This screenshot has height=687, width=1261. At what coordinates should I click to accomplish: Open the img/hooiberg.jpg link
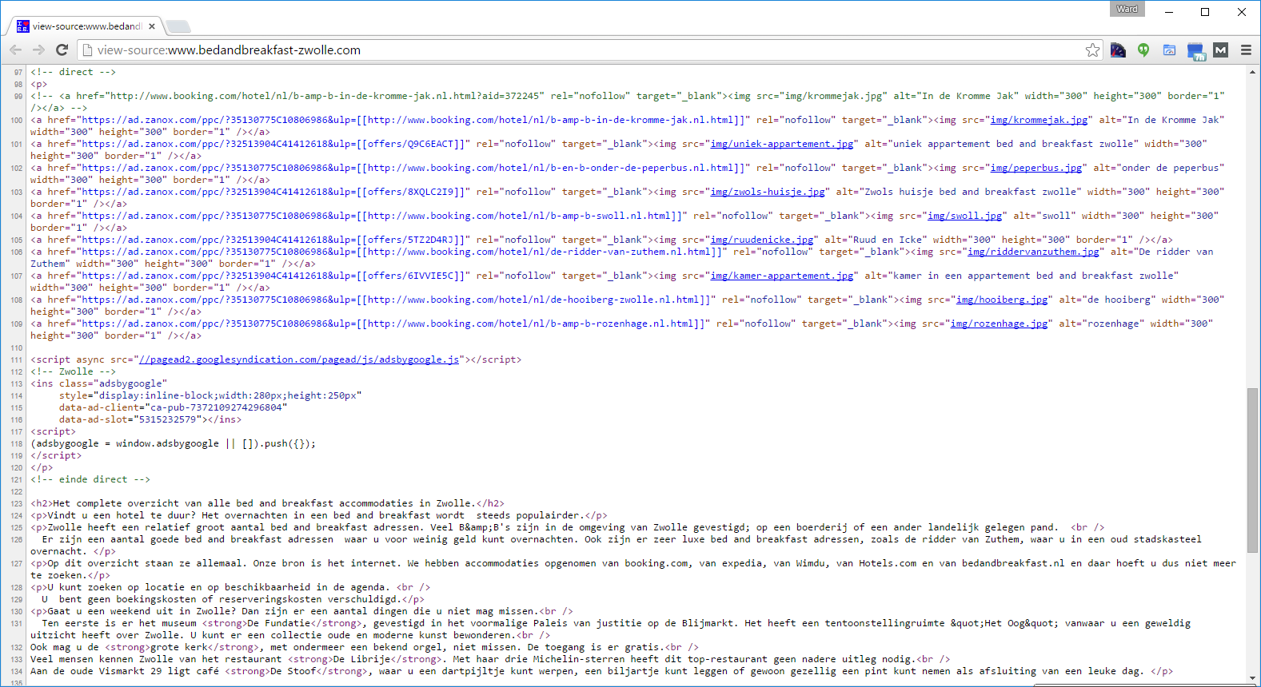1002,300
